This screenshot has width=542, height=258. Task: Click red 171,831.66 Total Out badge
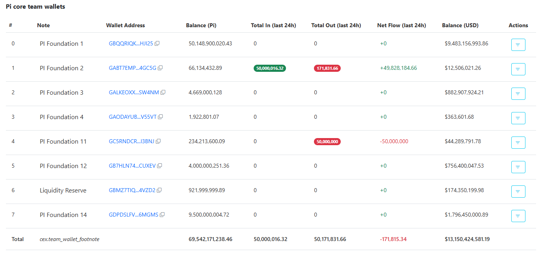tap(327, 68)
